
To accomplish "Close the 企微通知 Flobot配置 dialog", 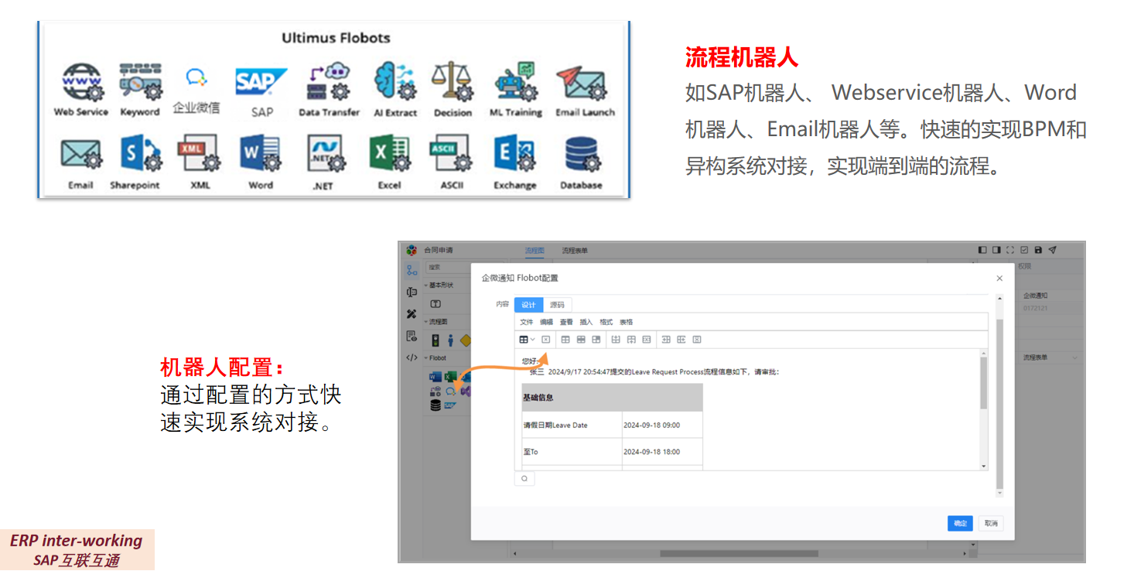I will tap(999, 279).
